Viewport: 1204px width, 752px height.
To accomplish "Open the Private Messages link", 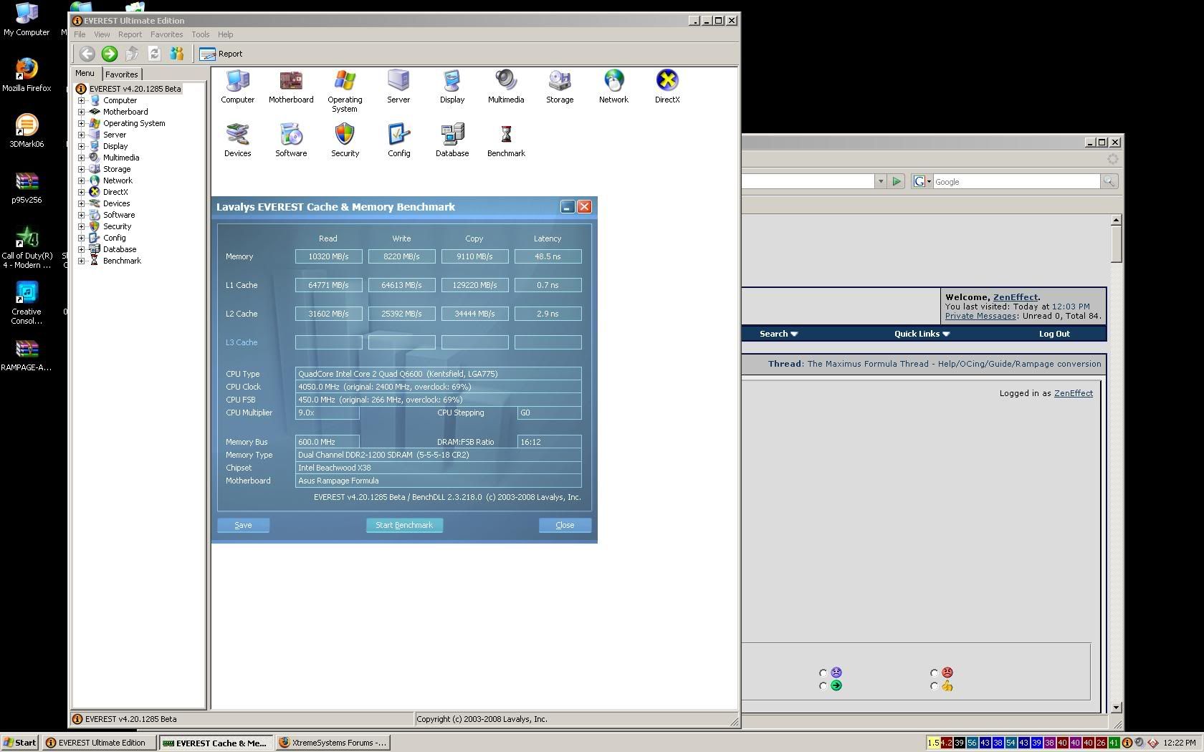I will click(x=980, y=316).
